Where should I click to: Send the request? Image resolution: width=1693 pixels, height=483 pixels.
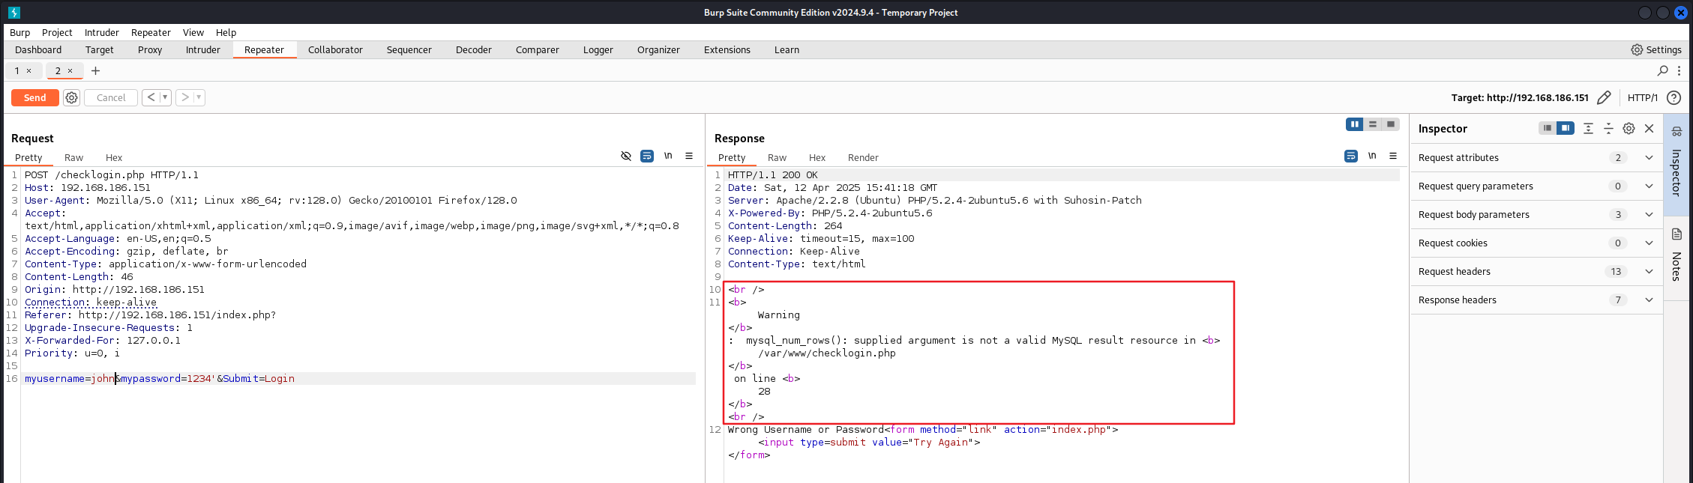coord(34,97)
